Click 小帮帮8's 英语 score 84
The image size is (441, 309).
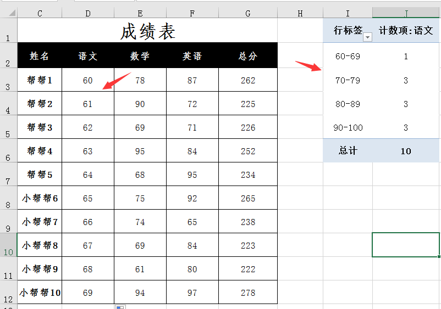[192, 245]
